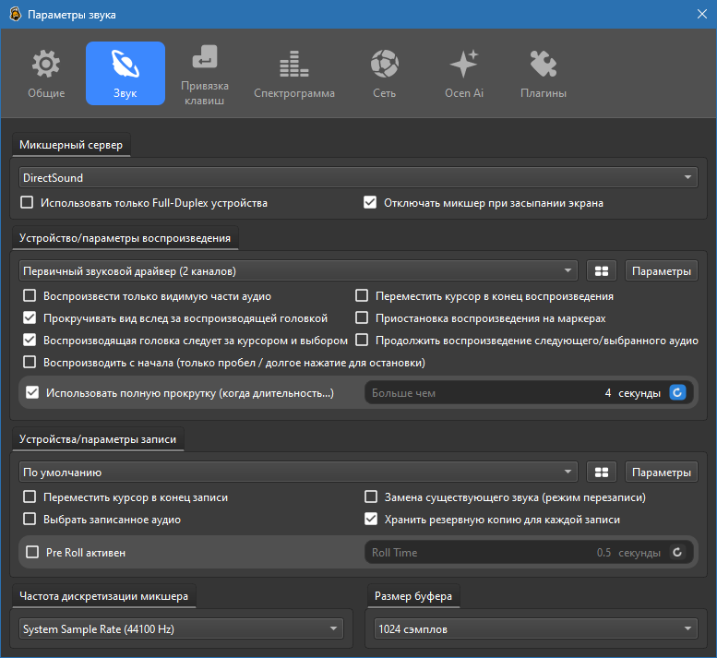Toggle Использовать полную прокрутку checkbox
This screenshot has width=717, height=658.
point(32,392)
